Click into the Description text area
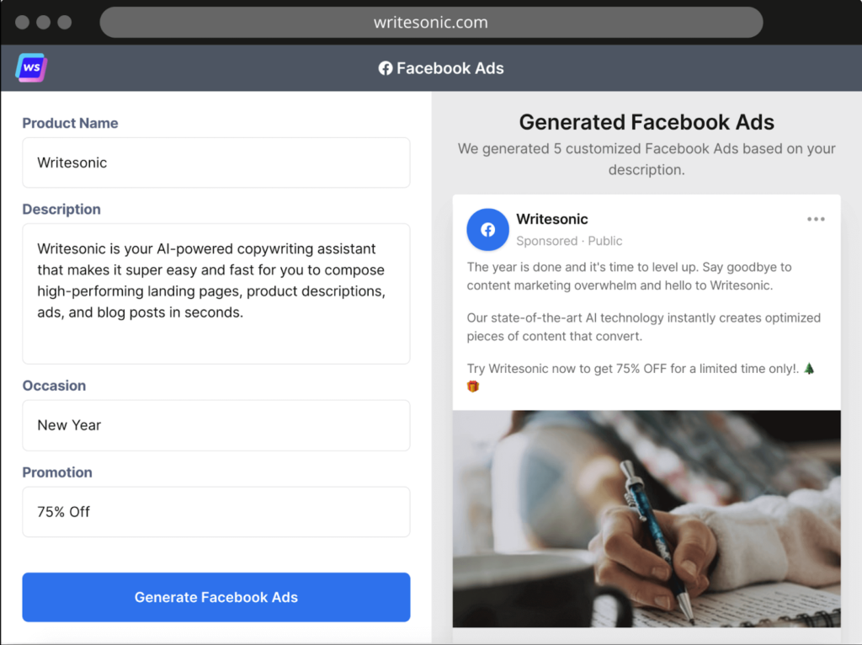862x645 pixels. [216, 293]
